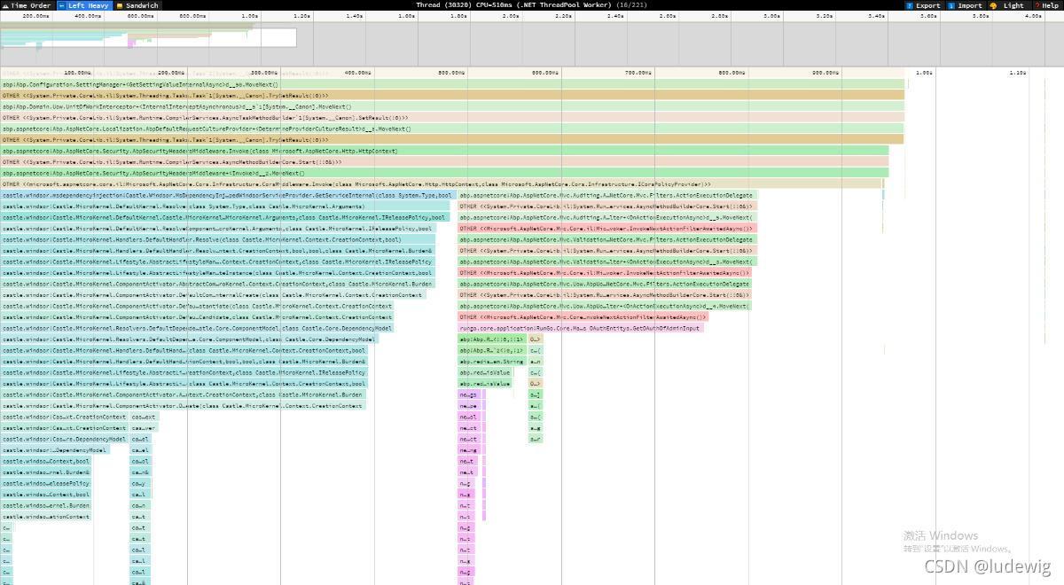This screenshot has width=1064, height=585.
Task: Select the UnitOfWorkInterceptor InternalInterceptAsynchronous frame
Action: [x=452, y=106]
